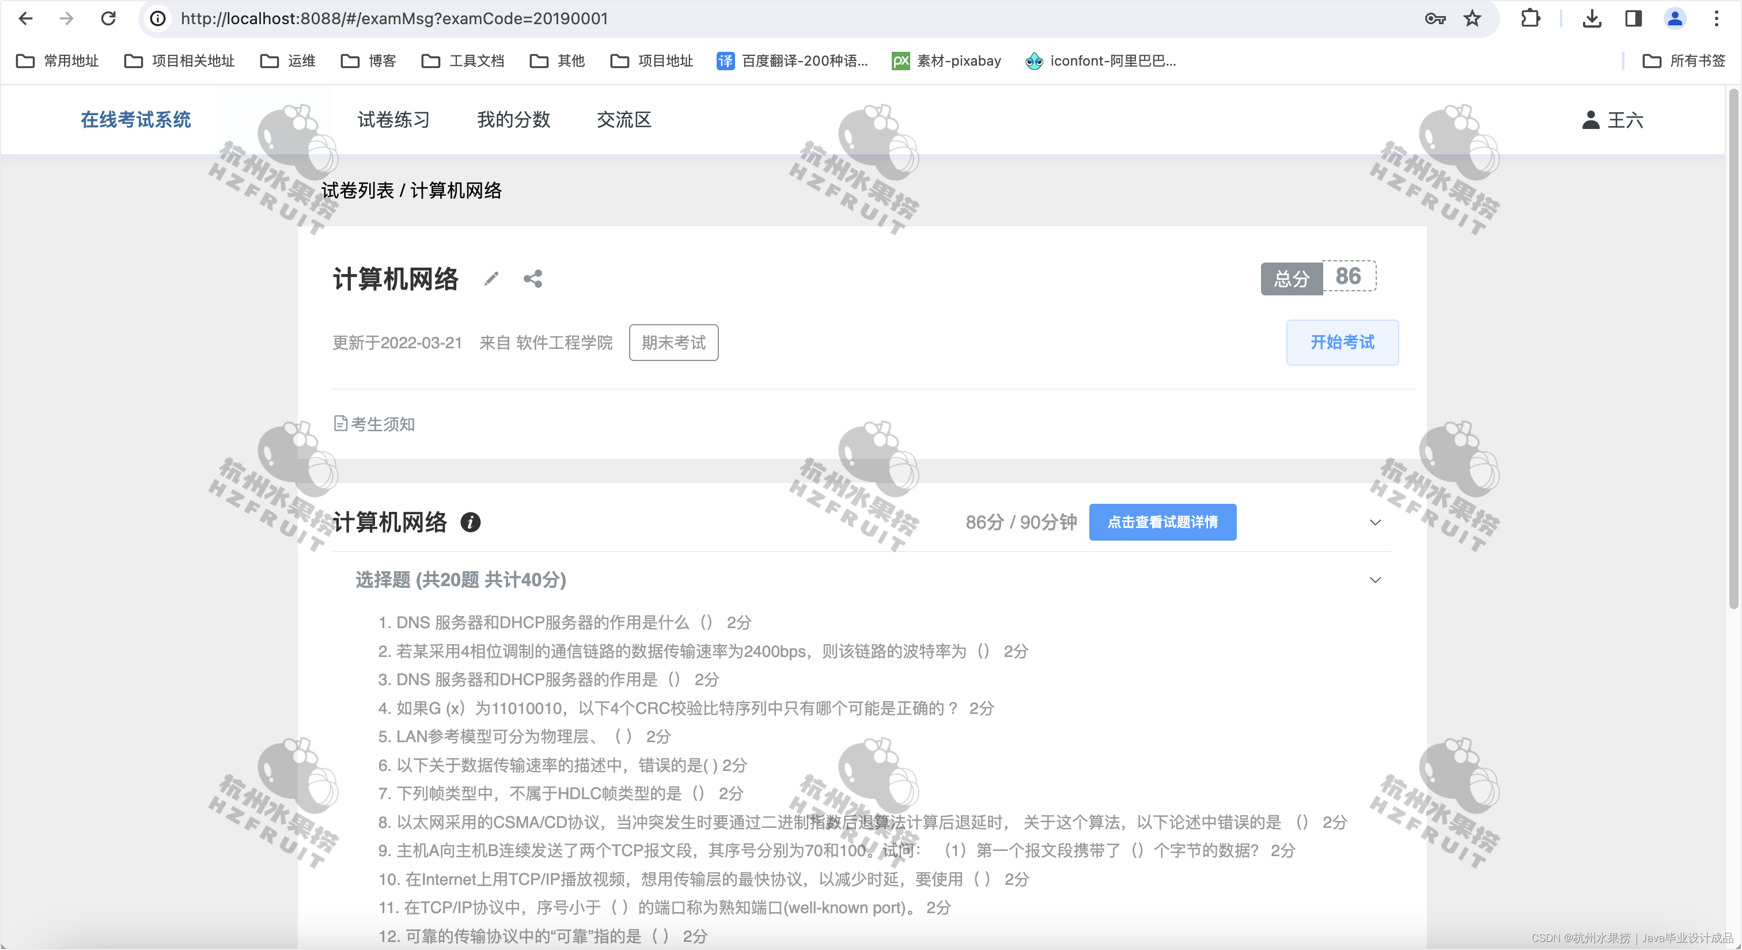Toggle the browser side panel icon
1742x950 pixels.
click(1633, 19)
